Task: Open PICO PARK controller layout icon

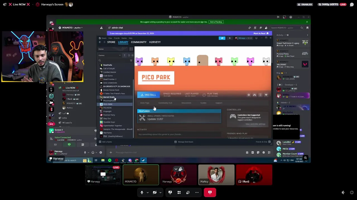Action: (x=254, y=95)
